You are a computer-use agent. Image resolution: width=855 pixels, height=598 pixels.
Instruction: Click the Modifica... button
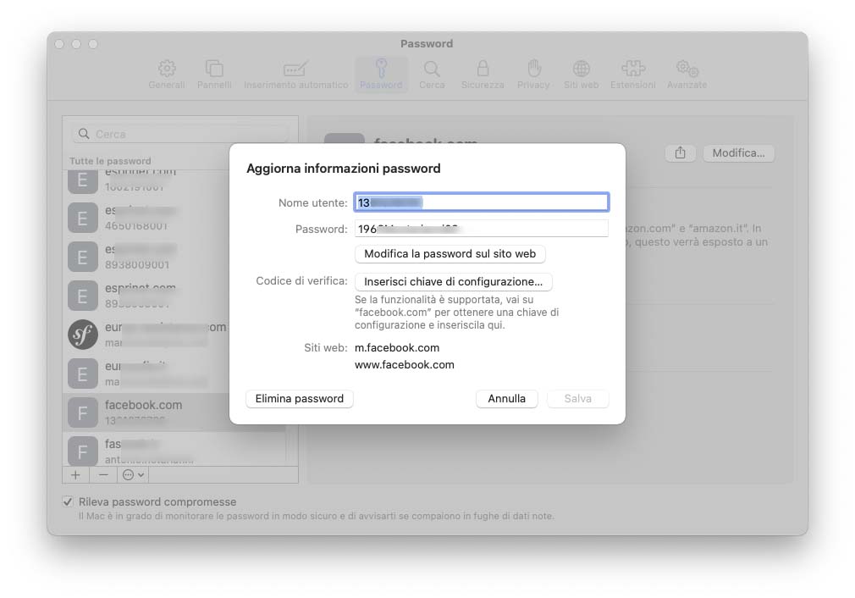(x=738, y=152)
